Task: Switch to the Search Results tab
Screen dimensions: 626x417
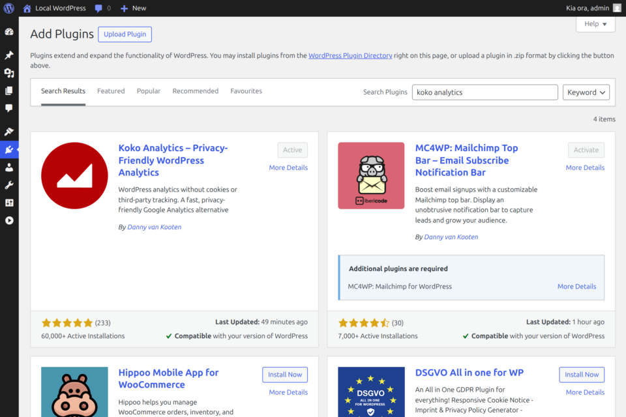Action: click(x=63, y=91)
